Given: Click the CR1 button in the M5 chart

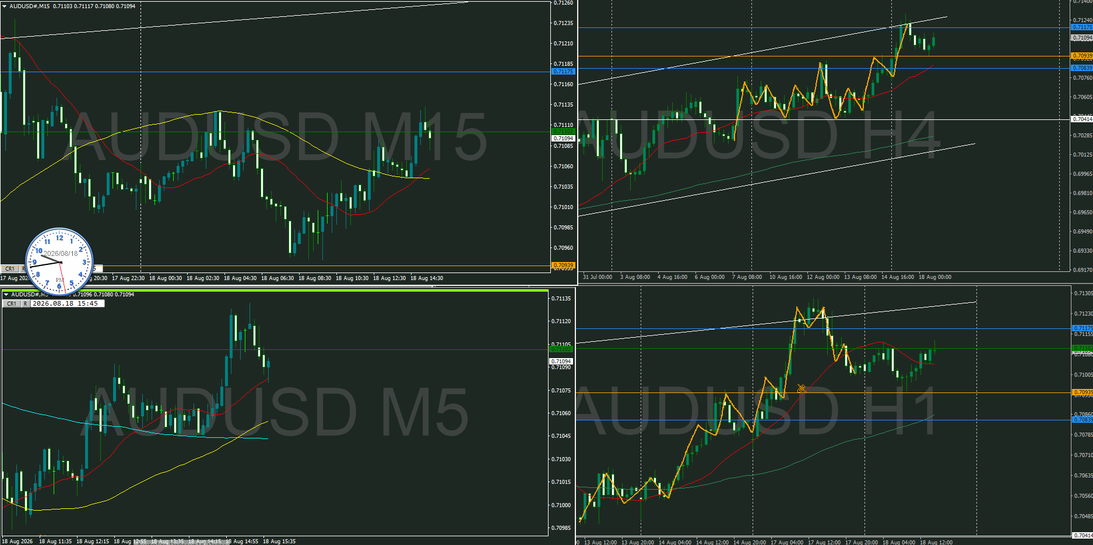Looking at the screenshot, I should (12, 303).
